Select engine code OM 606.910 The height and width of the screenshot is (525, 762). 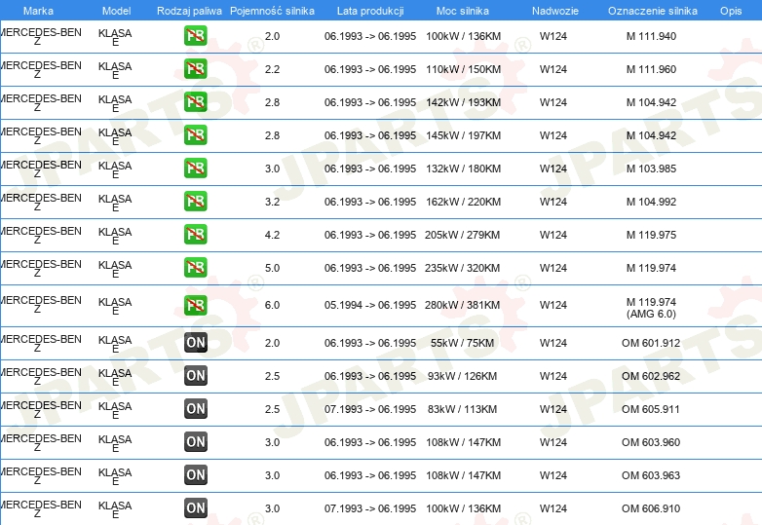coord(651,508)
